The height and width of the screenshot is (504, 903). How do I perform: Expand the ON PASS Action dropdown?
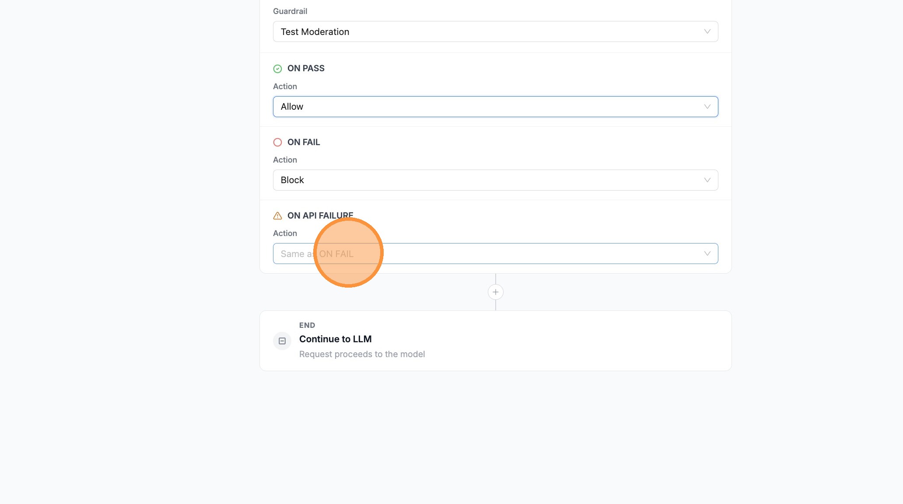(495, 106)
